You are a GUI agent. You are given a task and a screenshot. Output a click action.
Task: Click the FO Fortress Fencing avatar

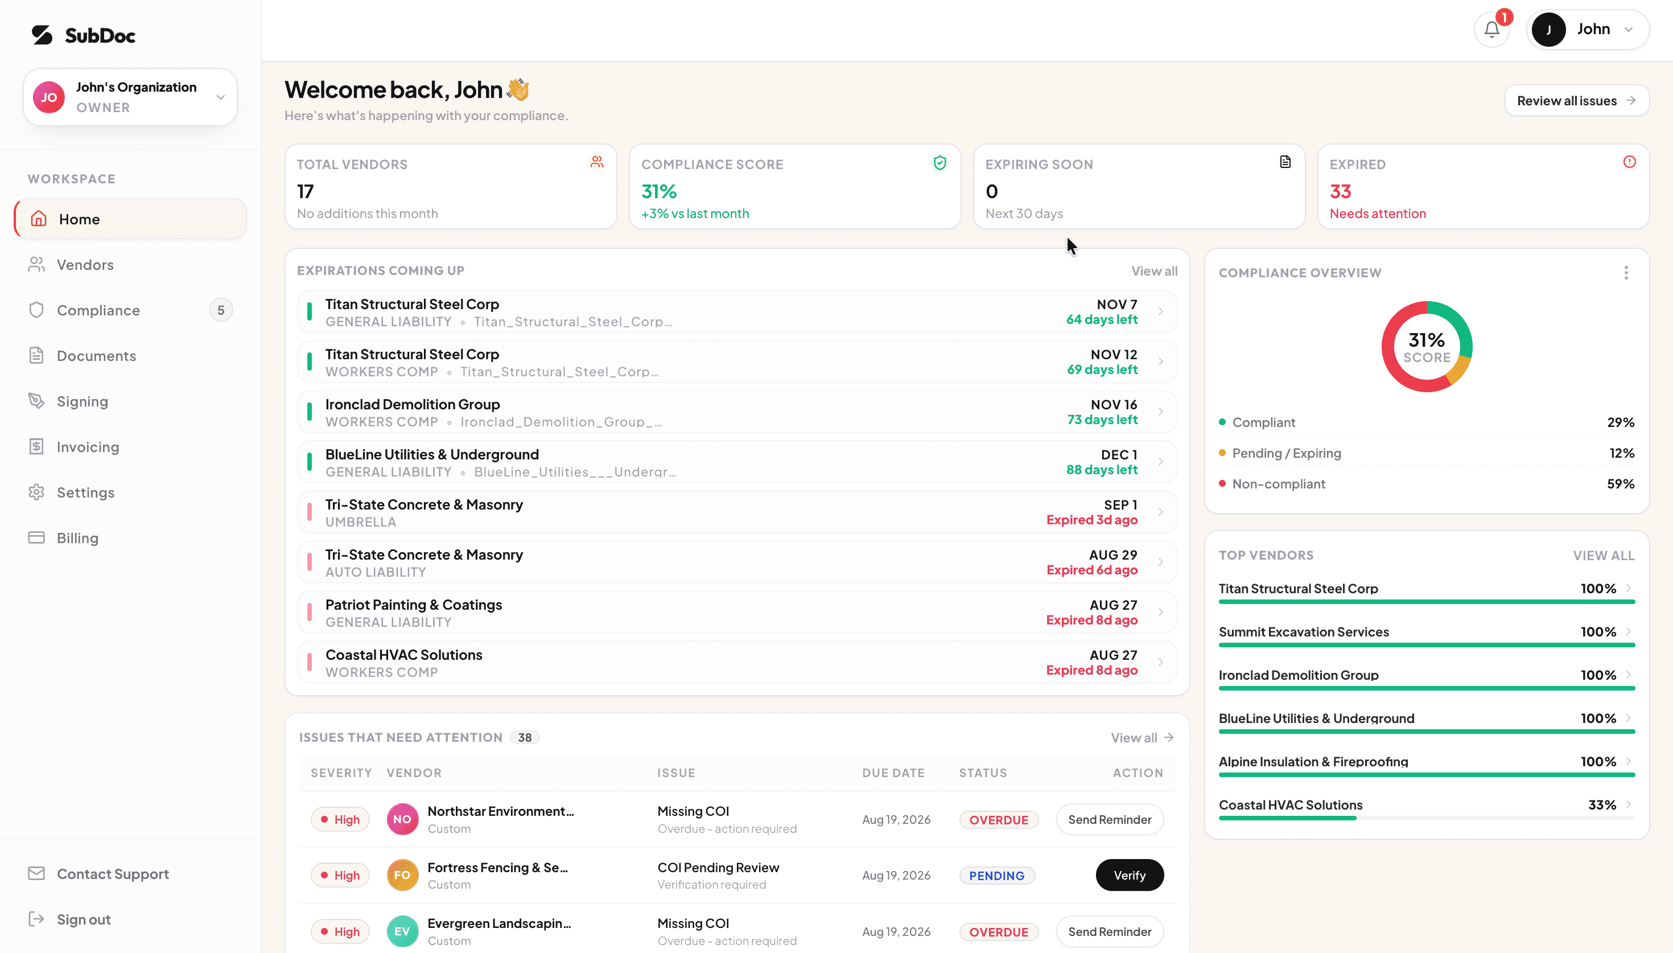pyautogui.click(x=402, y=875)
